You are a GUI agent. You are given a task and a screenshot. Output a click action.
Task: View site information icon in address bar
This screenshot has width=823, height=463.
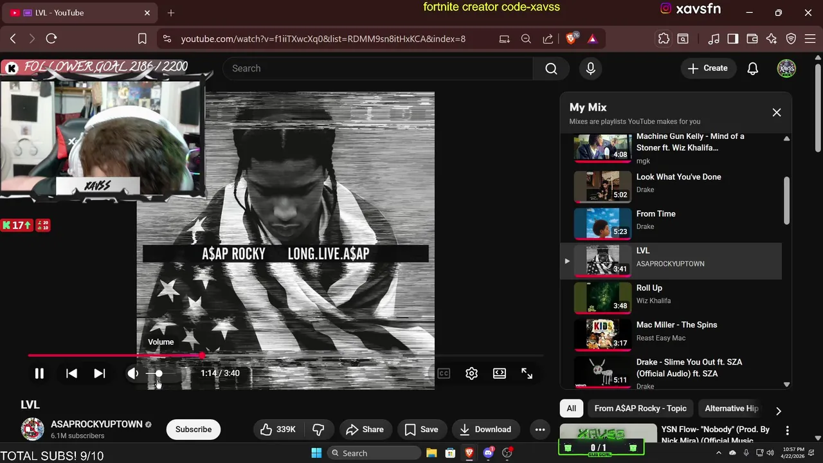pyautogui.click(x=167, y=39)
